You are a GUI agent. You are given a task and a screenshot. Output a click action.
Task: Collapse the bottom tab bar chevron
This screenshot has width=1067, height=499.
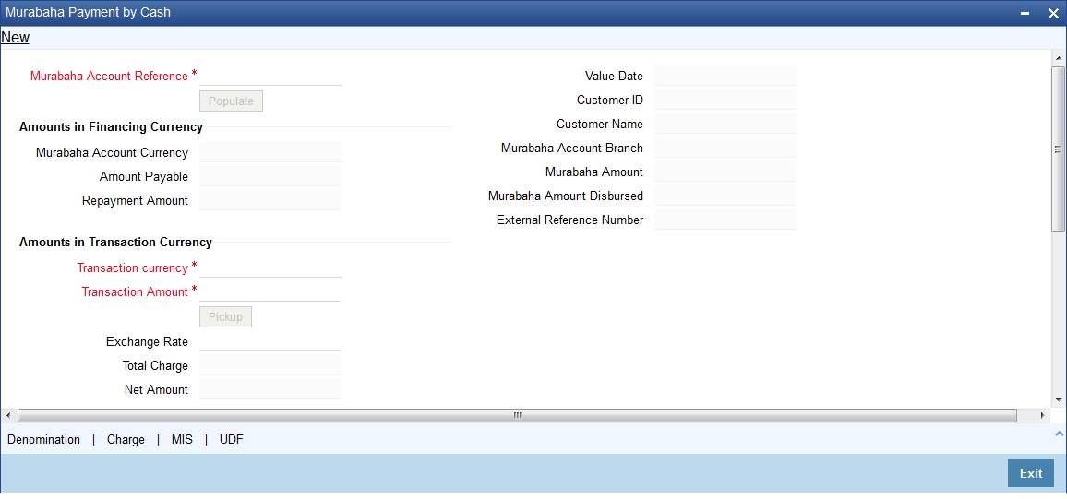point(1059,434)
